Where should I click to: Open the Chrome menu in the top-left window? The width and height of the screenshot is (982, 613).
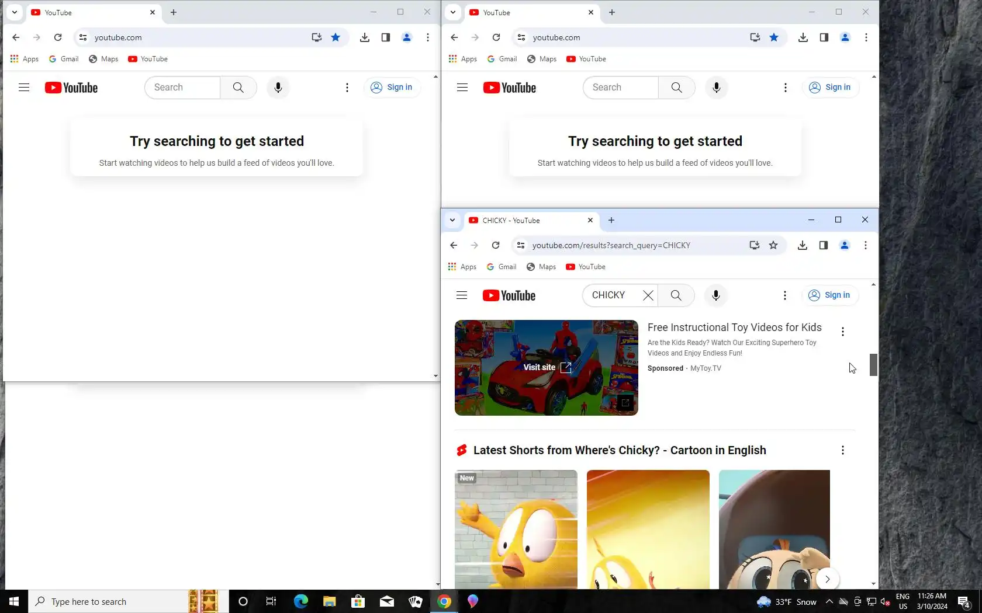pyautogui.click(x=428, y=37)
